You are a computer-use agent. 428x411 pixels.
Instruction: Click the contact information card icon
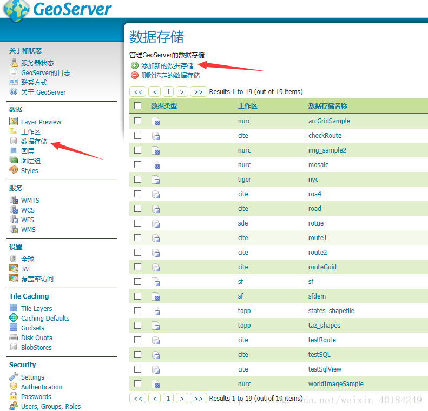[x=14, y=82]
